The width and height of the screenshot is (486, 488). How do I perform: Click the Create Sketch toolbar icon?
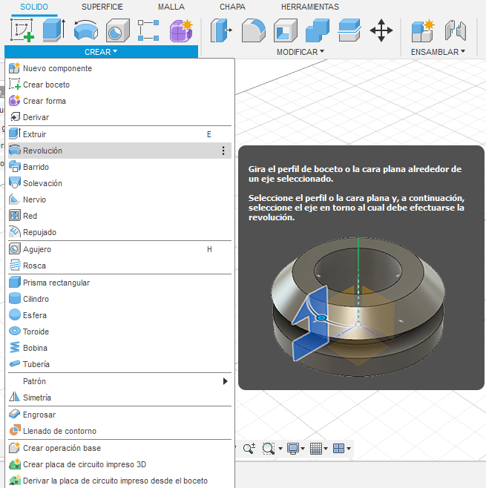tap(22, 30)
